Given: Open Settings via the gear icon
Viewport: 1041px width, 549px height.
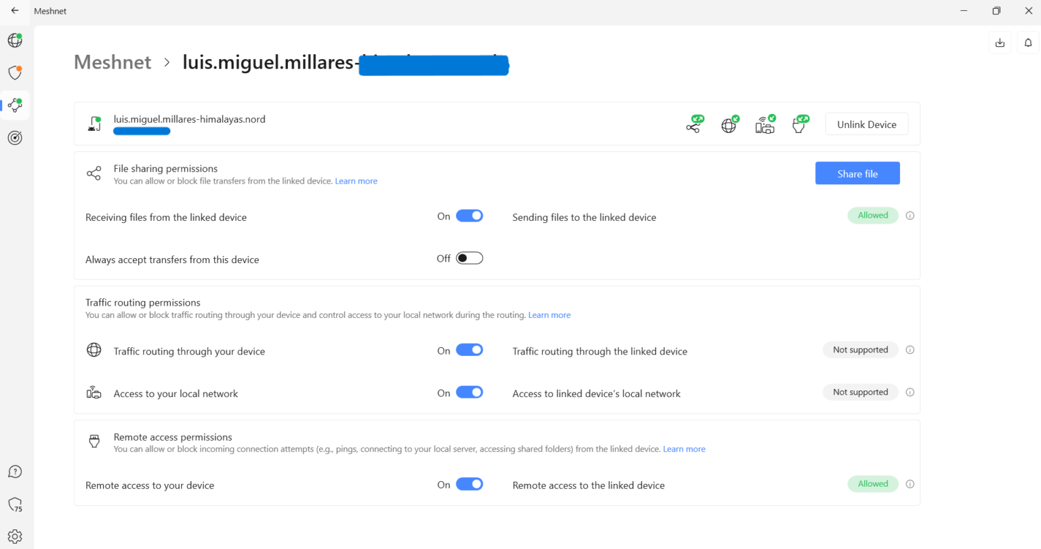Looking at the screenshot, I should 14,536.
